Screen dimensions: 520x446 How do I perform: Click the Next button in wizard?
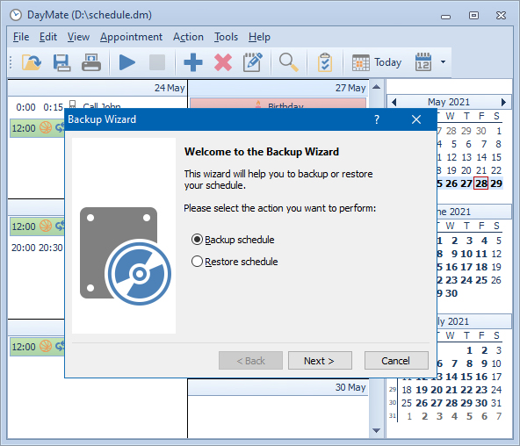pos(320,361)
